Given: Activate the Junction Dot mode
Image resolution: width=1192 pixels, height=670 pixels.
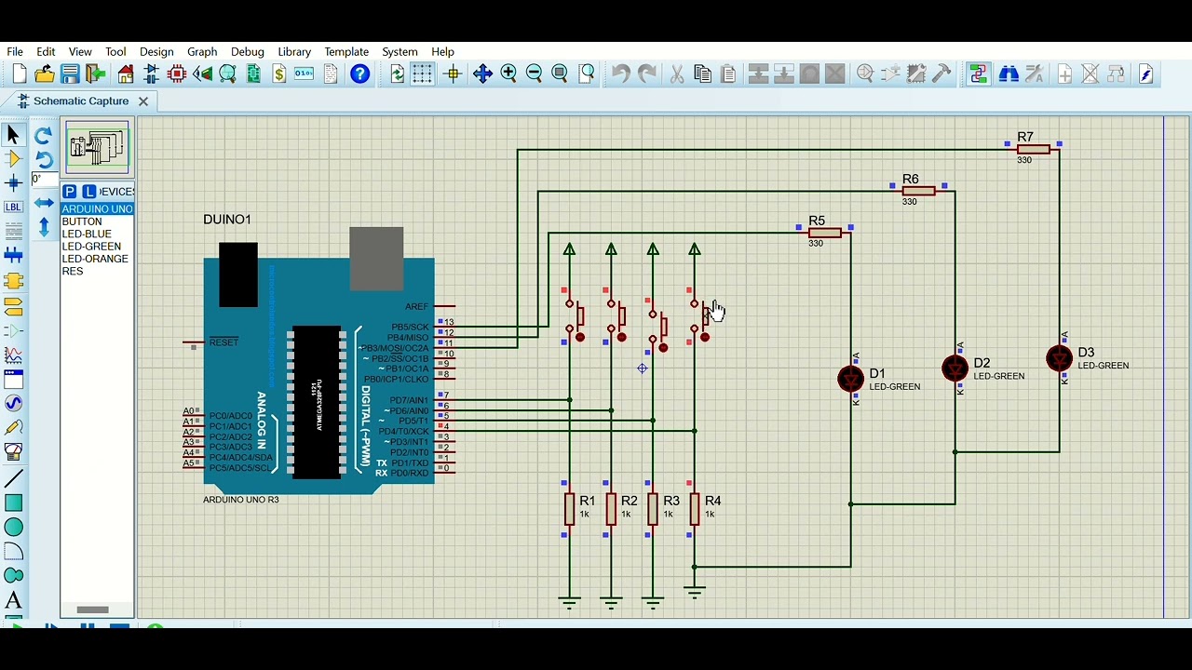Looking at the screenshot, I should 13,182.
